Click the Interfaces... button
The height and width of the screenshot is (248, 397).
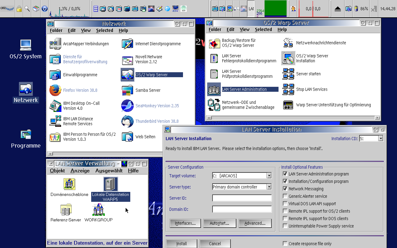185,223
